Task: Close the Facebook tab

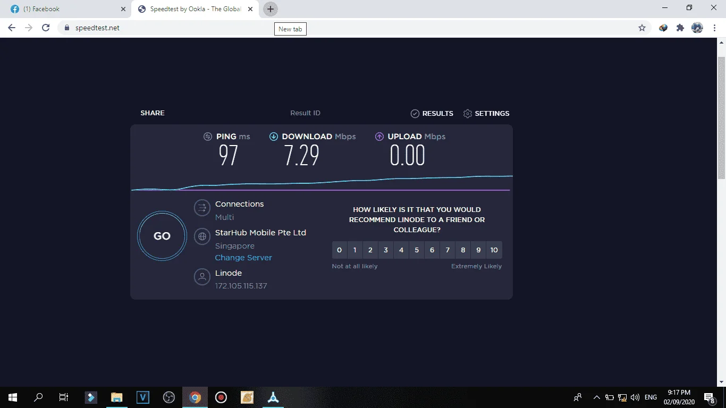Action: pyautogui.click(x=123, y=9)
